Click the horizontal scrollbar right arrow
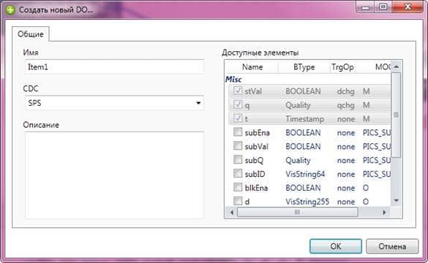 (384, 212)
